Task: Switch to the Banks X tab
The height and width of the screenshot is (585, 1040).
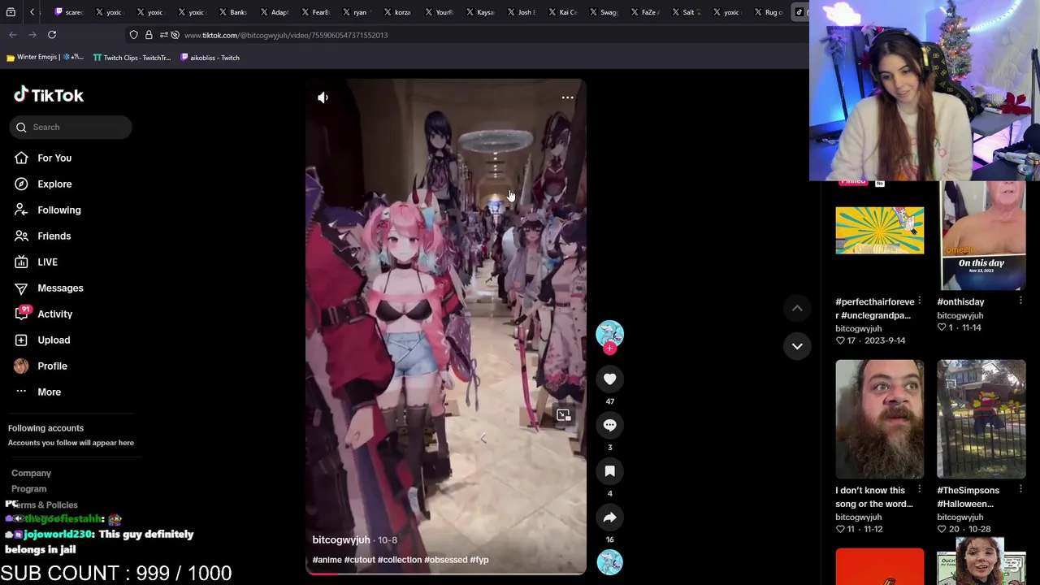Action: pos(232,12)
